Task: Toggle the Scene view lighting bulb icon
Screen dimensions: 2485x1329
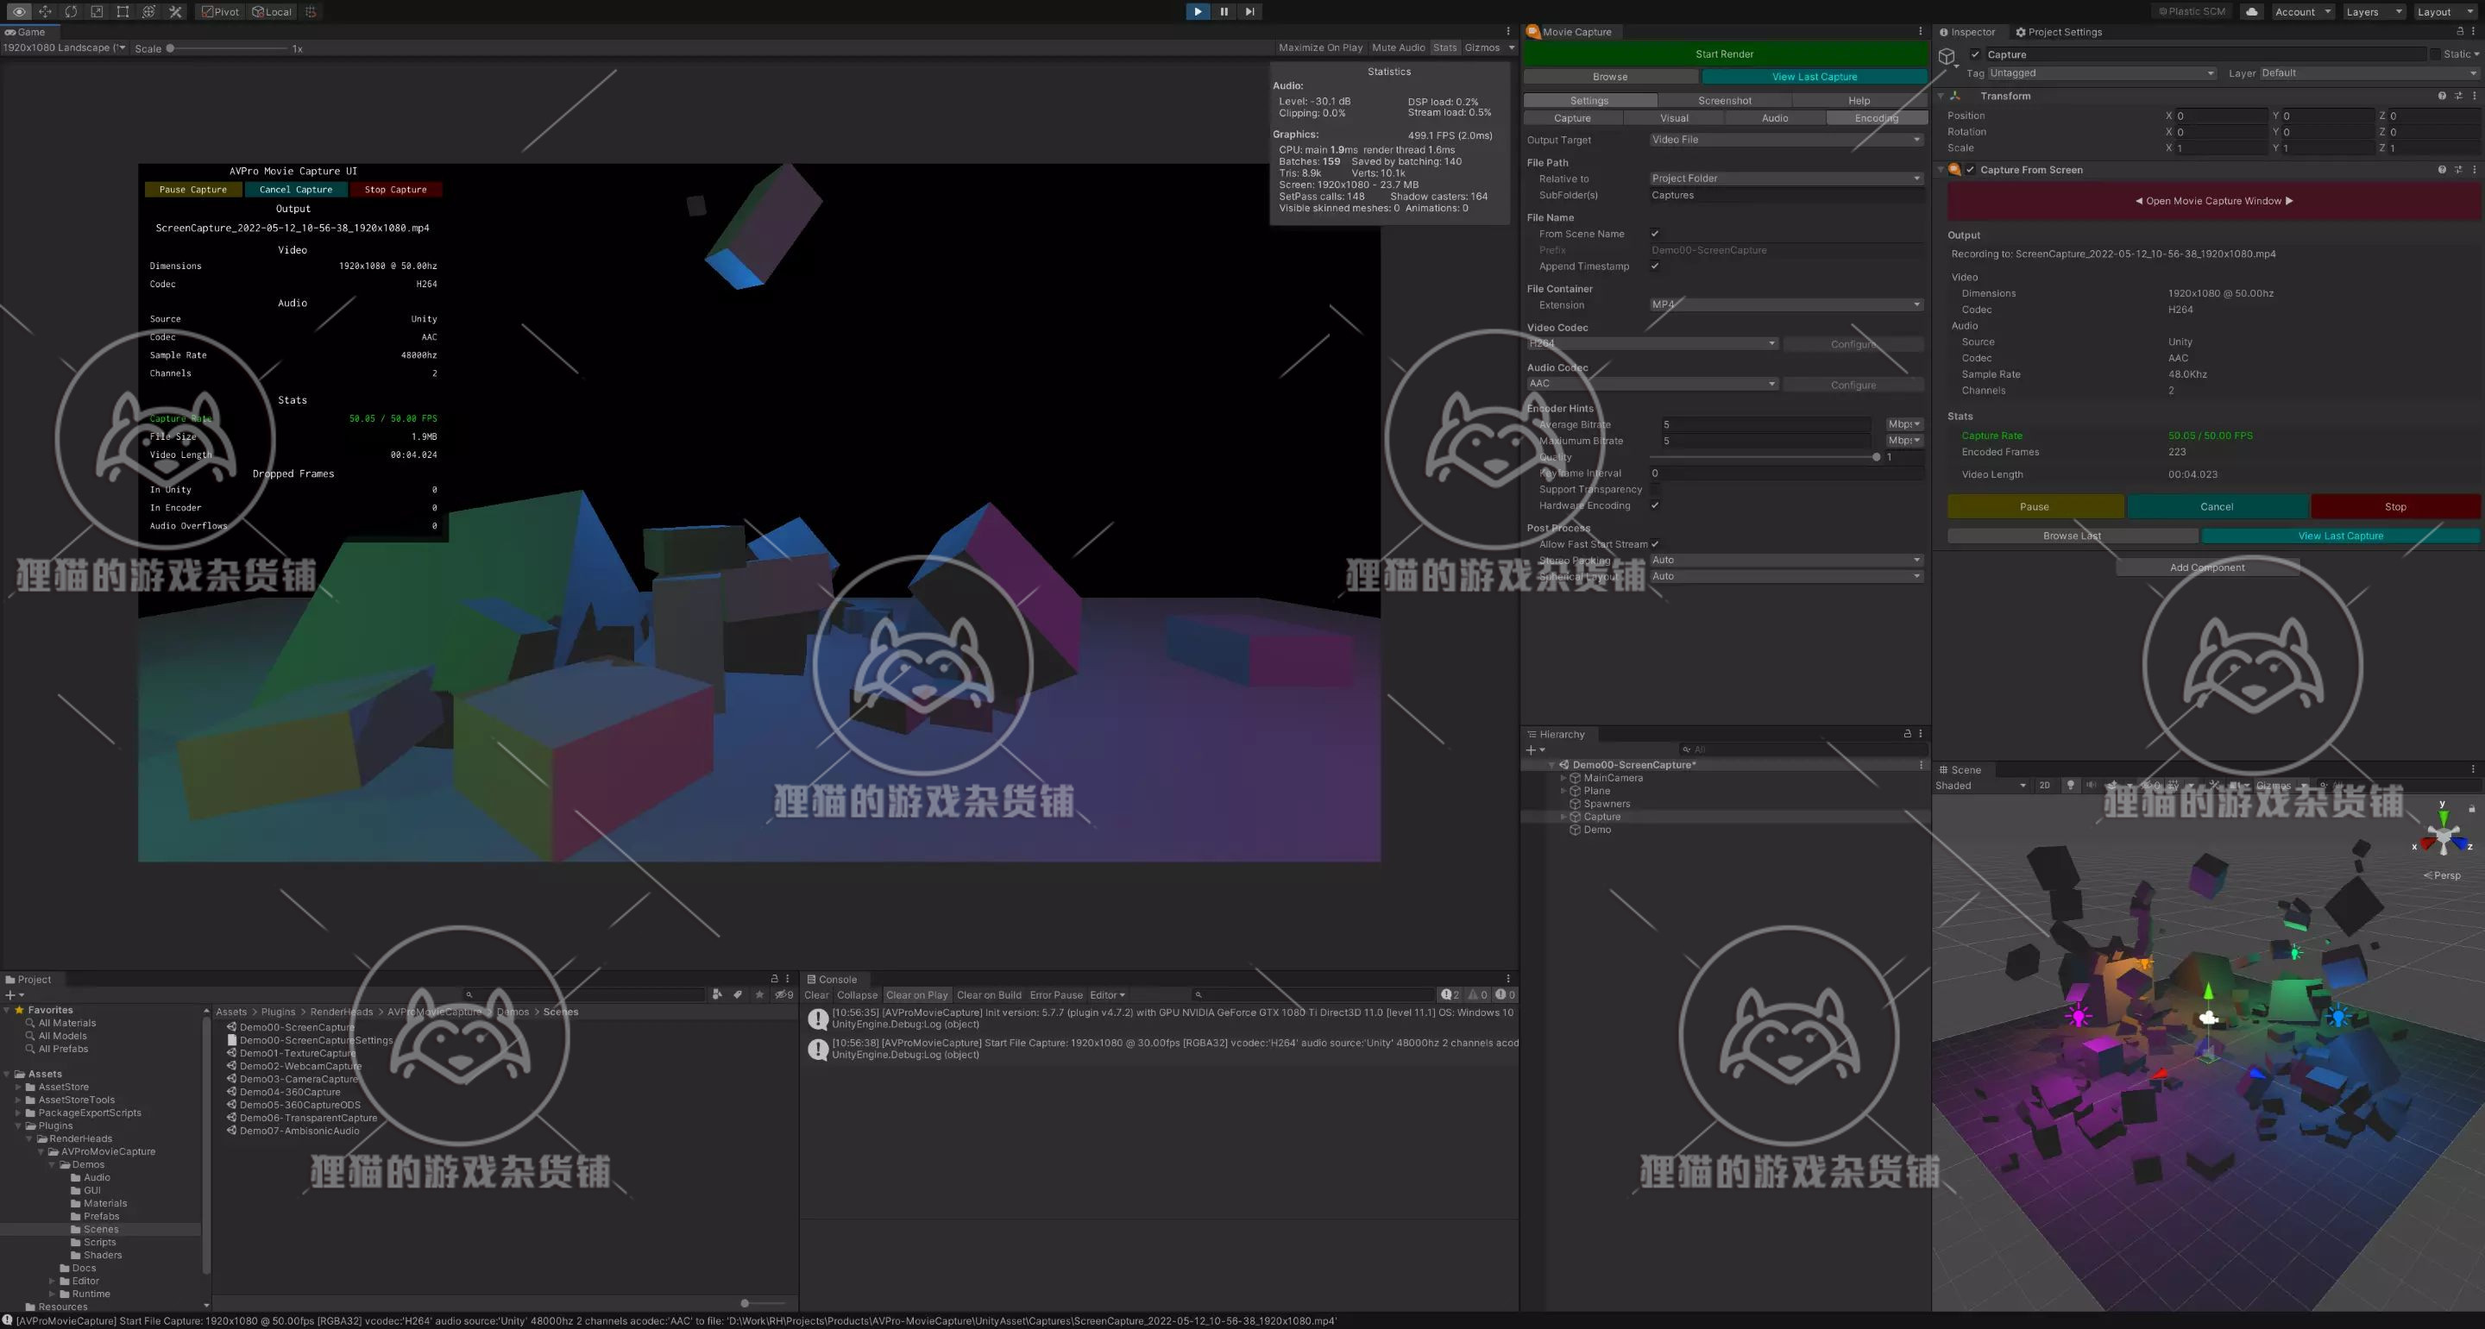Action: coord(2069,785)
